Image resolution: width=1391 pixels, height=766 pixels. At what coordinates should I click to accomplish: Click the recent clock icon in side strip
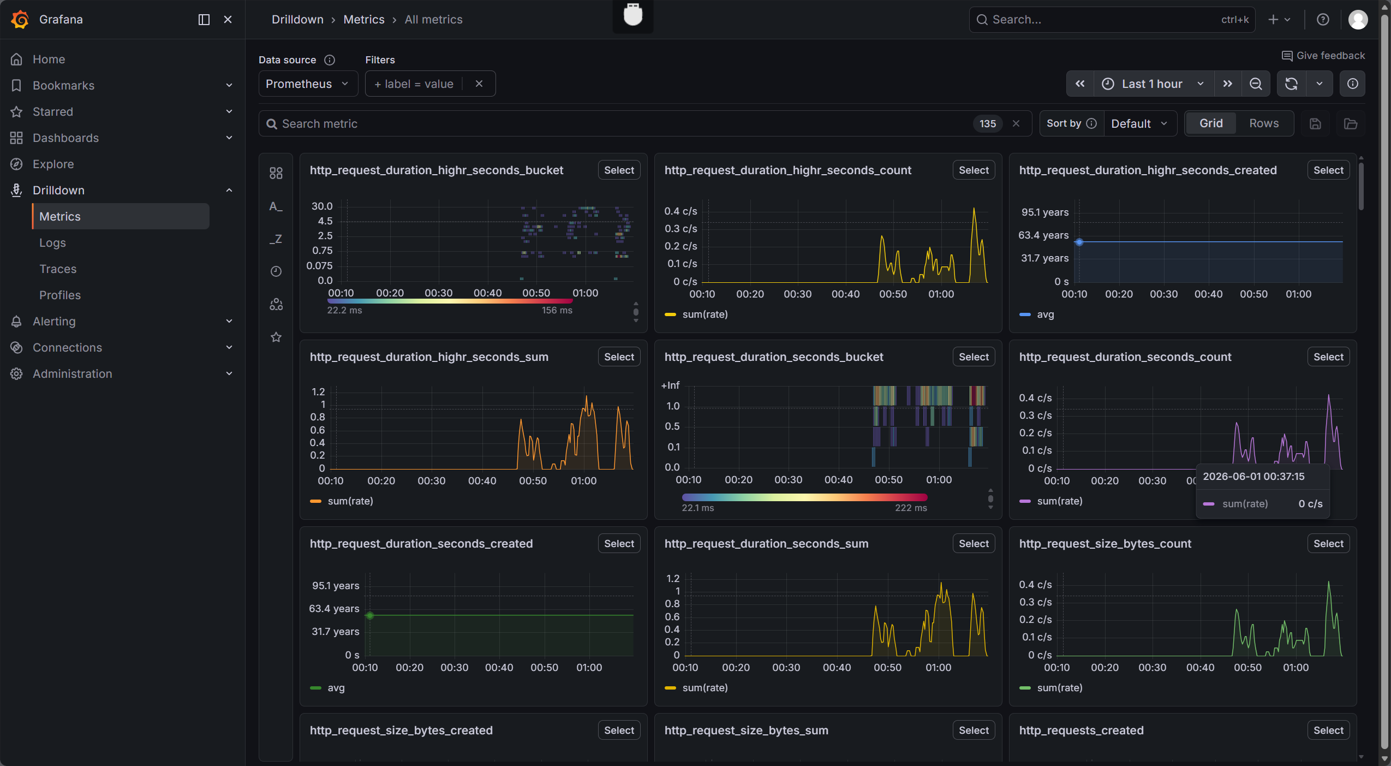coord(276,271)
